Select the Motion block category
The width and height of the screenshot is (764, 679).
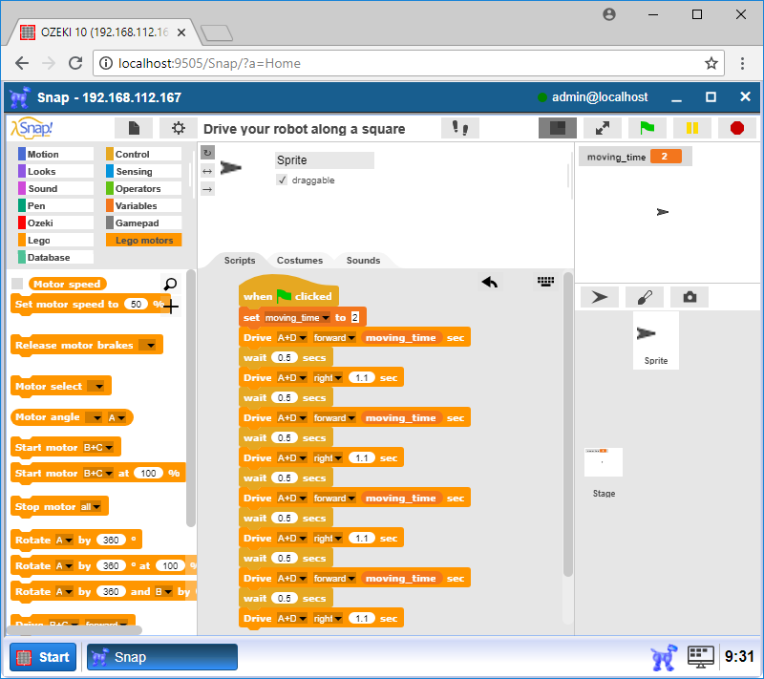click(x=55, y=154)
